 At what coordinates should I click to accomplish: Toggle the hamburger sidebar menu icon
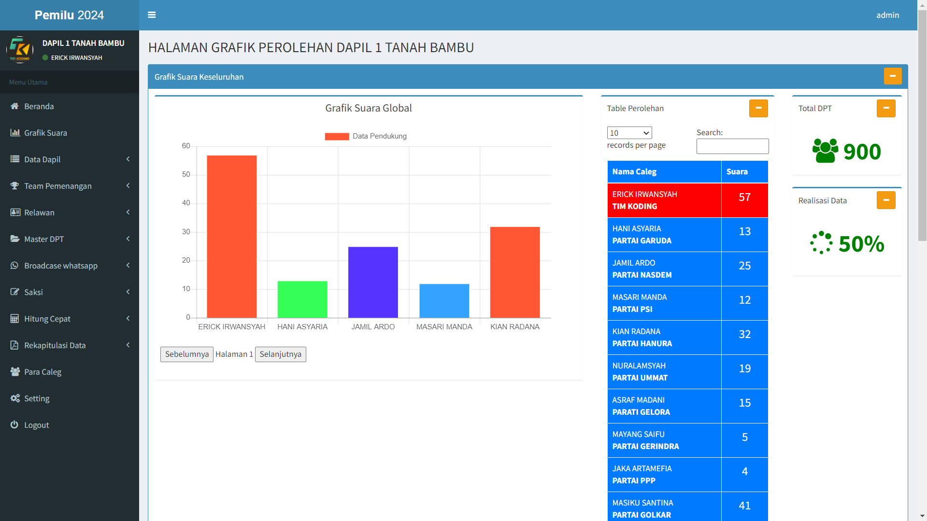(x=152, y=15)
